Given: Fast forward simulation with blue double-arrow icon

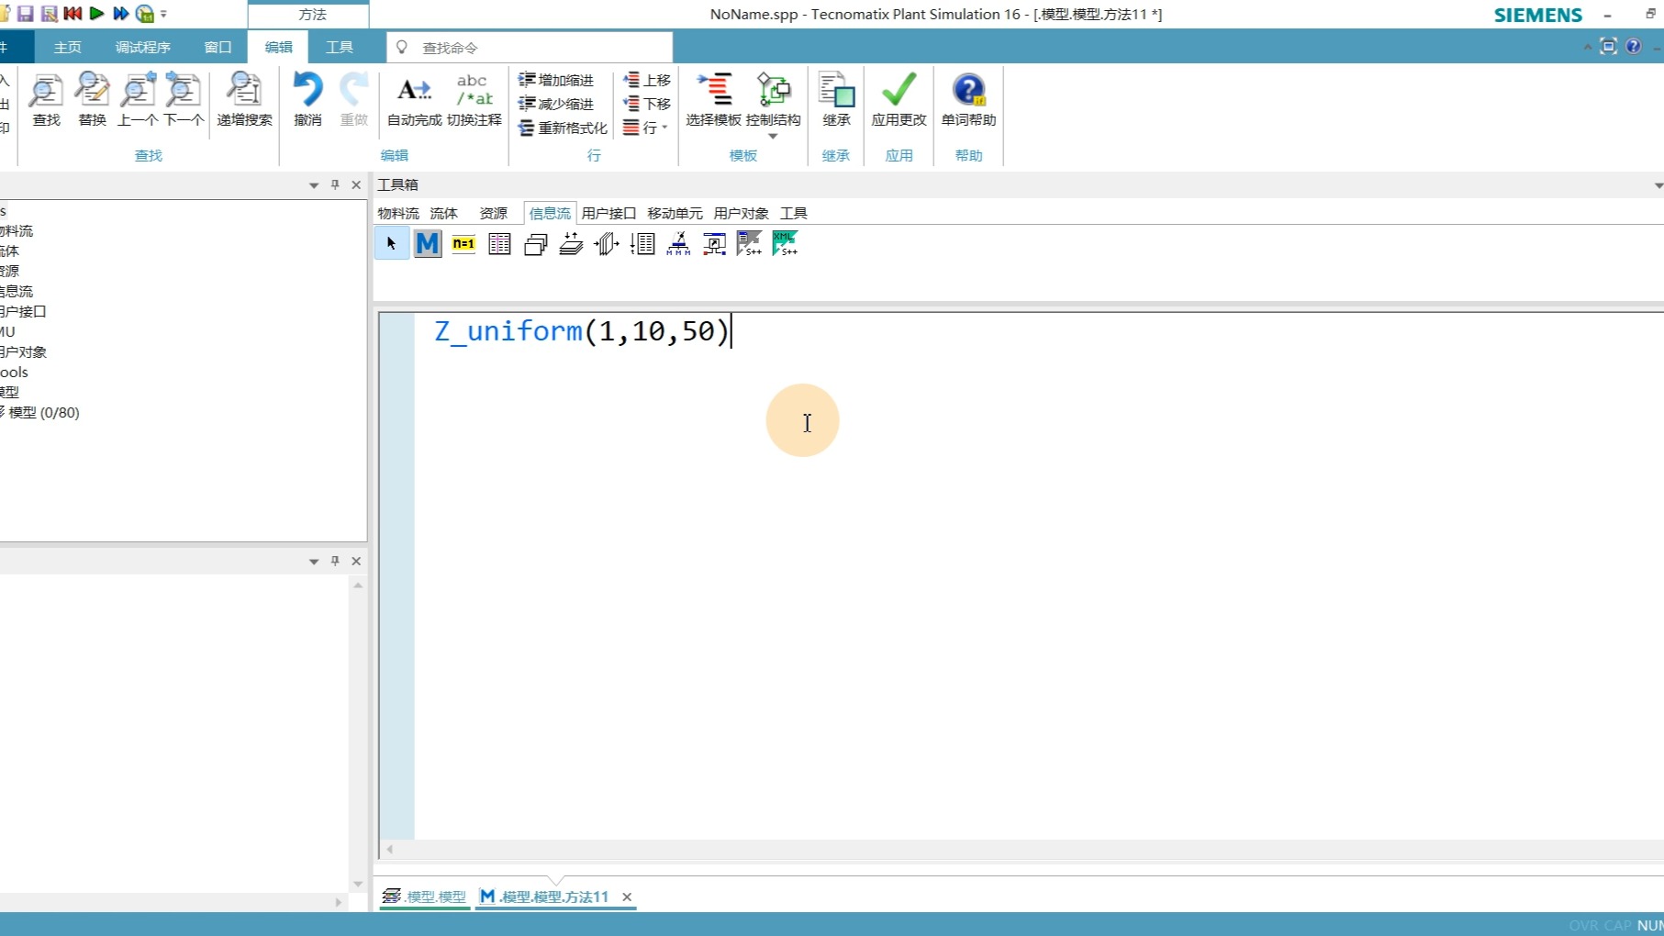Looking at the screenshot, I should (x=120, y=14).
